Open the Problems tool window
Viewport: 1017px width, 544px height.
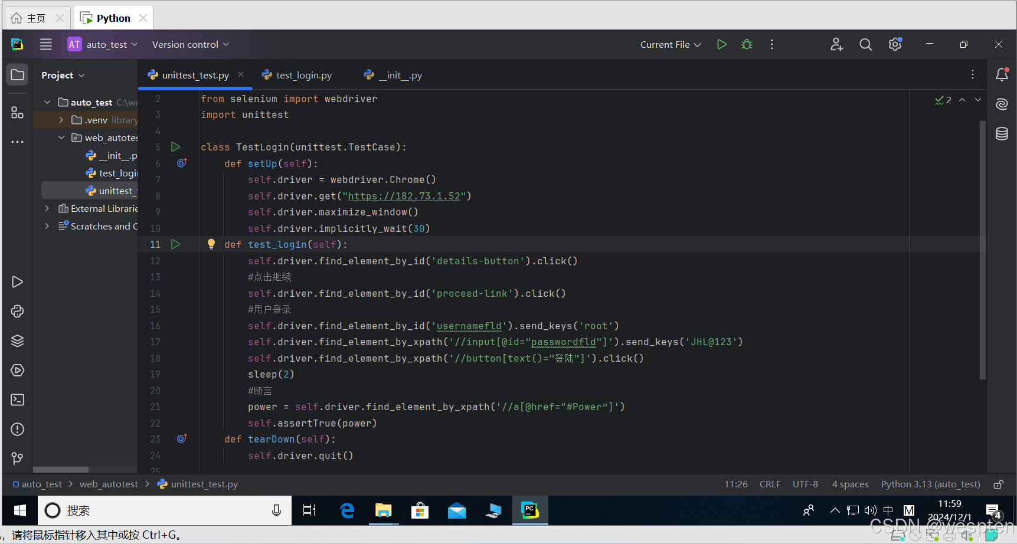pos(17,429)
